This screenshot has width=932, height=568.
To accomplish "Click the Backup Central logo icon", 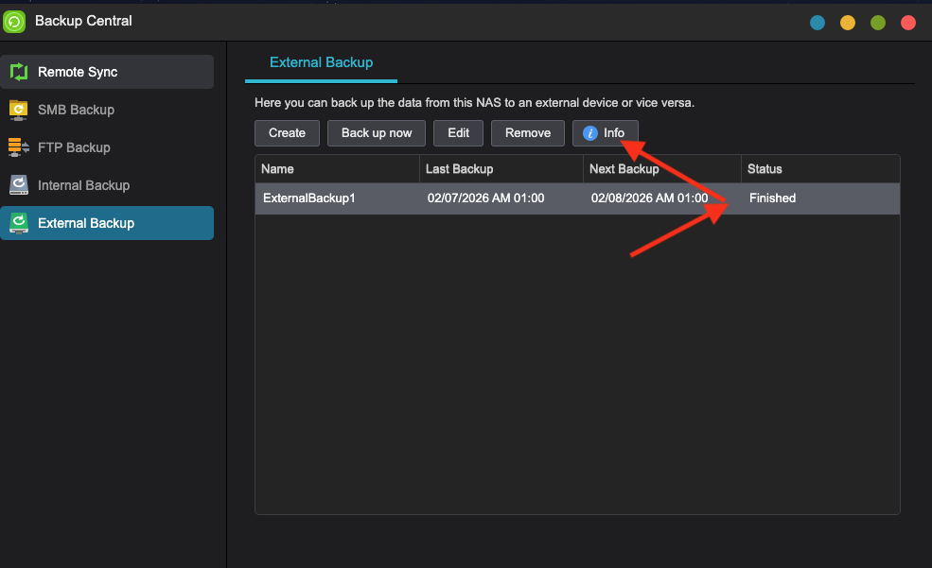I will click(x=15, y=20).
